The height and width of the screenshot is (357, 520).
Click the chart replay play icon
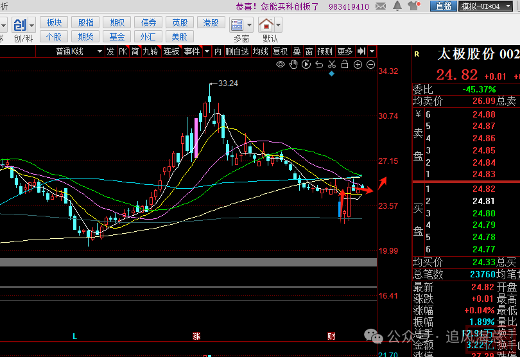306,64
